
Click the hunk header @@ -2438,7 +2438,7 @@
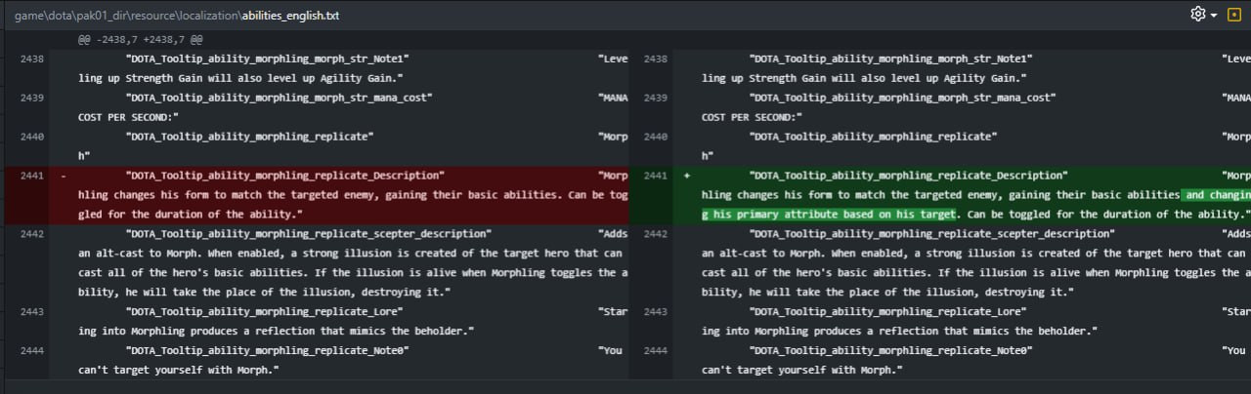(x=141, y=40)
